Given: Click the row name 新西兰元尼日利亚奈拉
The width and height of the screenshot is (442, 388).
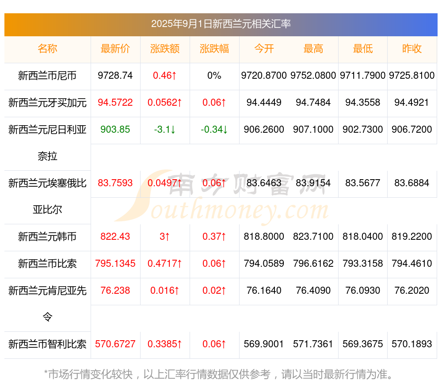Looking at the screenshot, I should point(47,143).
